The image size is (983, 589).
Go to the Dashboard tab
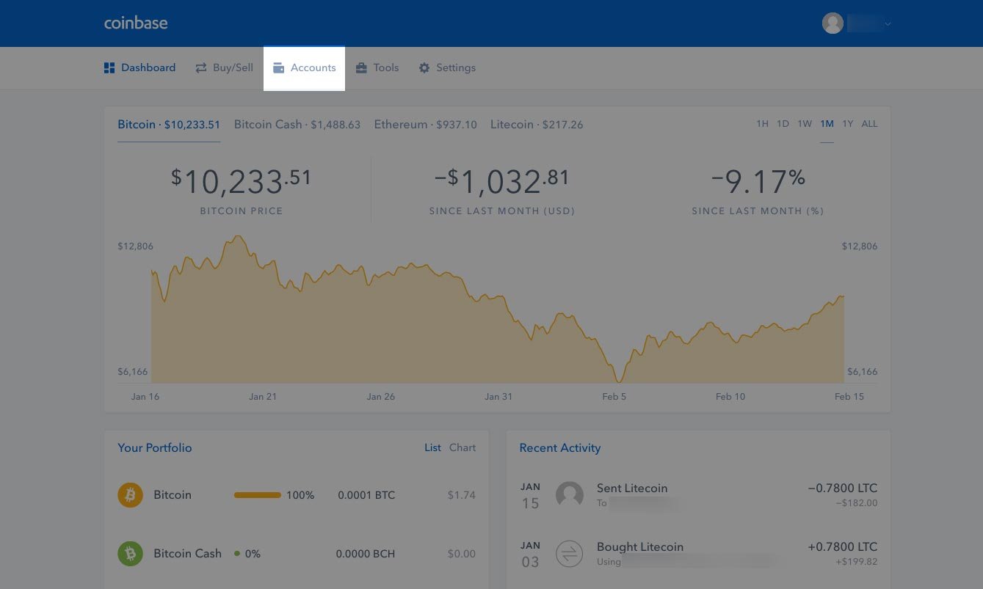point(139,67)
